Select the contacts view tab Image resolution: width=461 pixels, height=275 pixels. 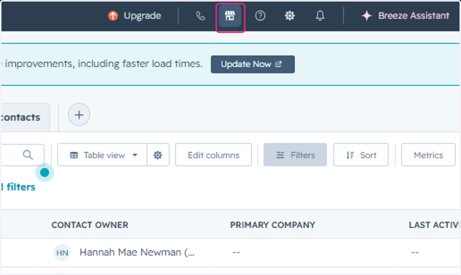pos(25,117)
